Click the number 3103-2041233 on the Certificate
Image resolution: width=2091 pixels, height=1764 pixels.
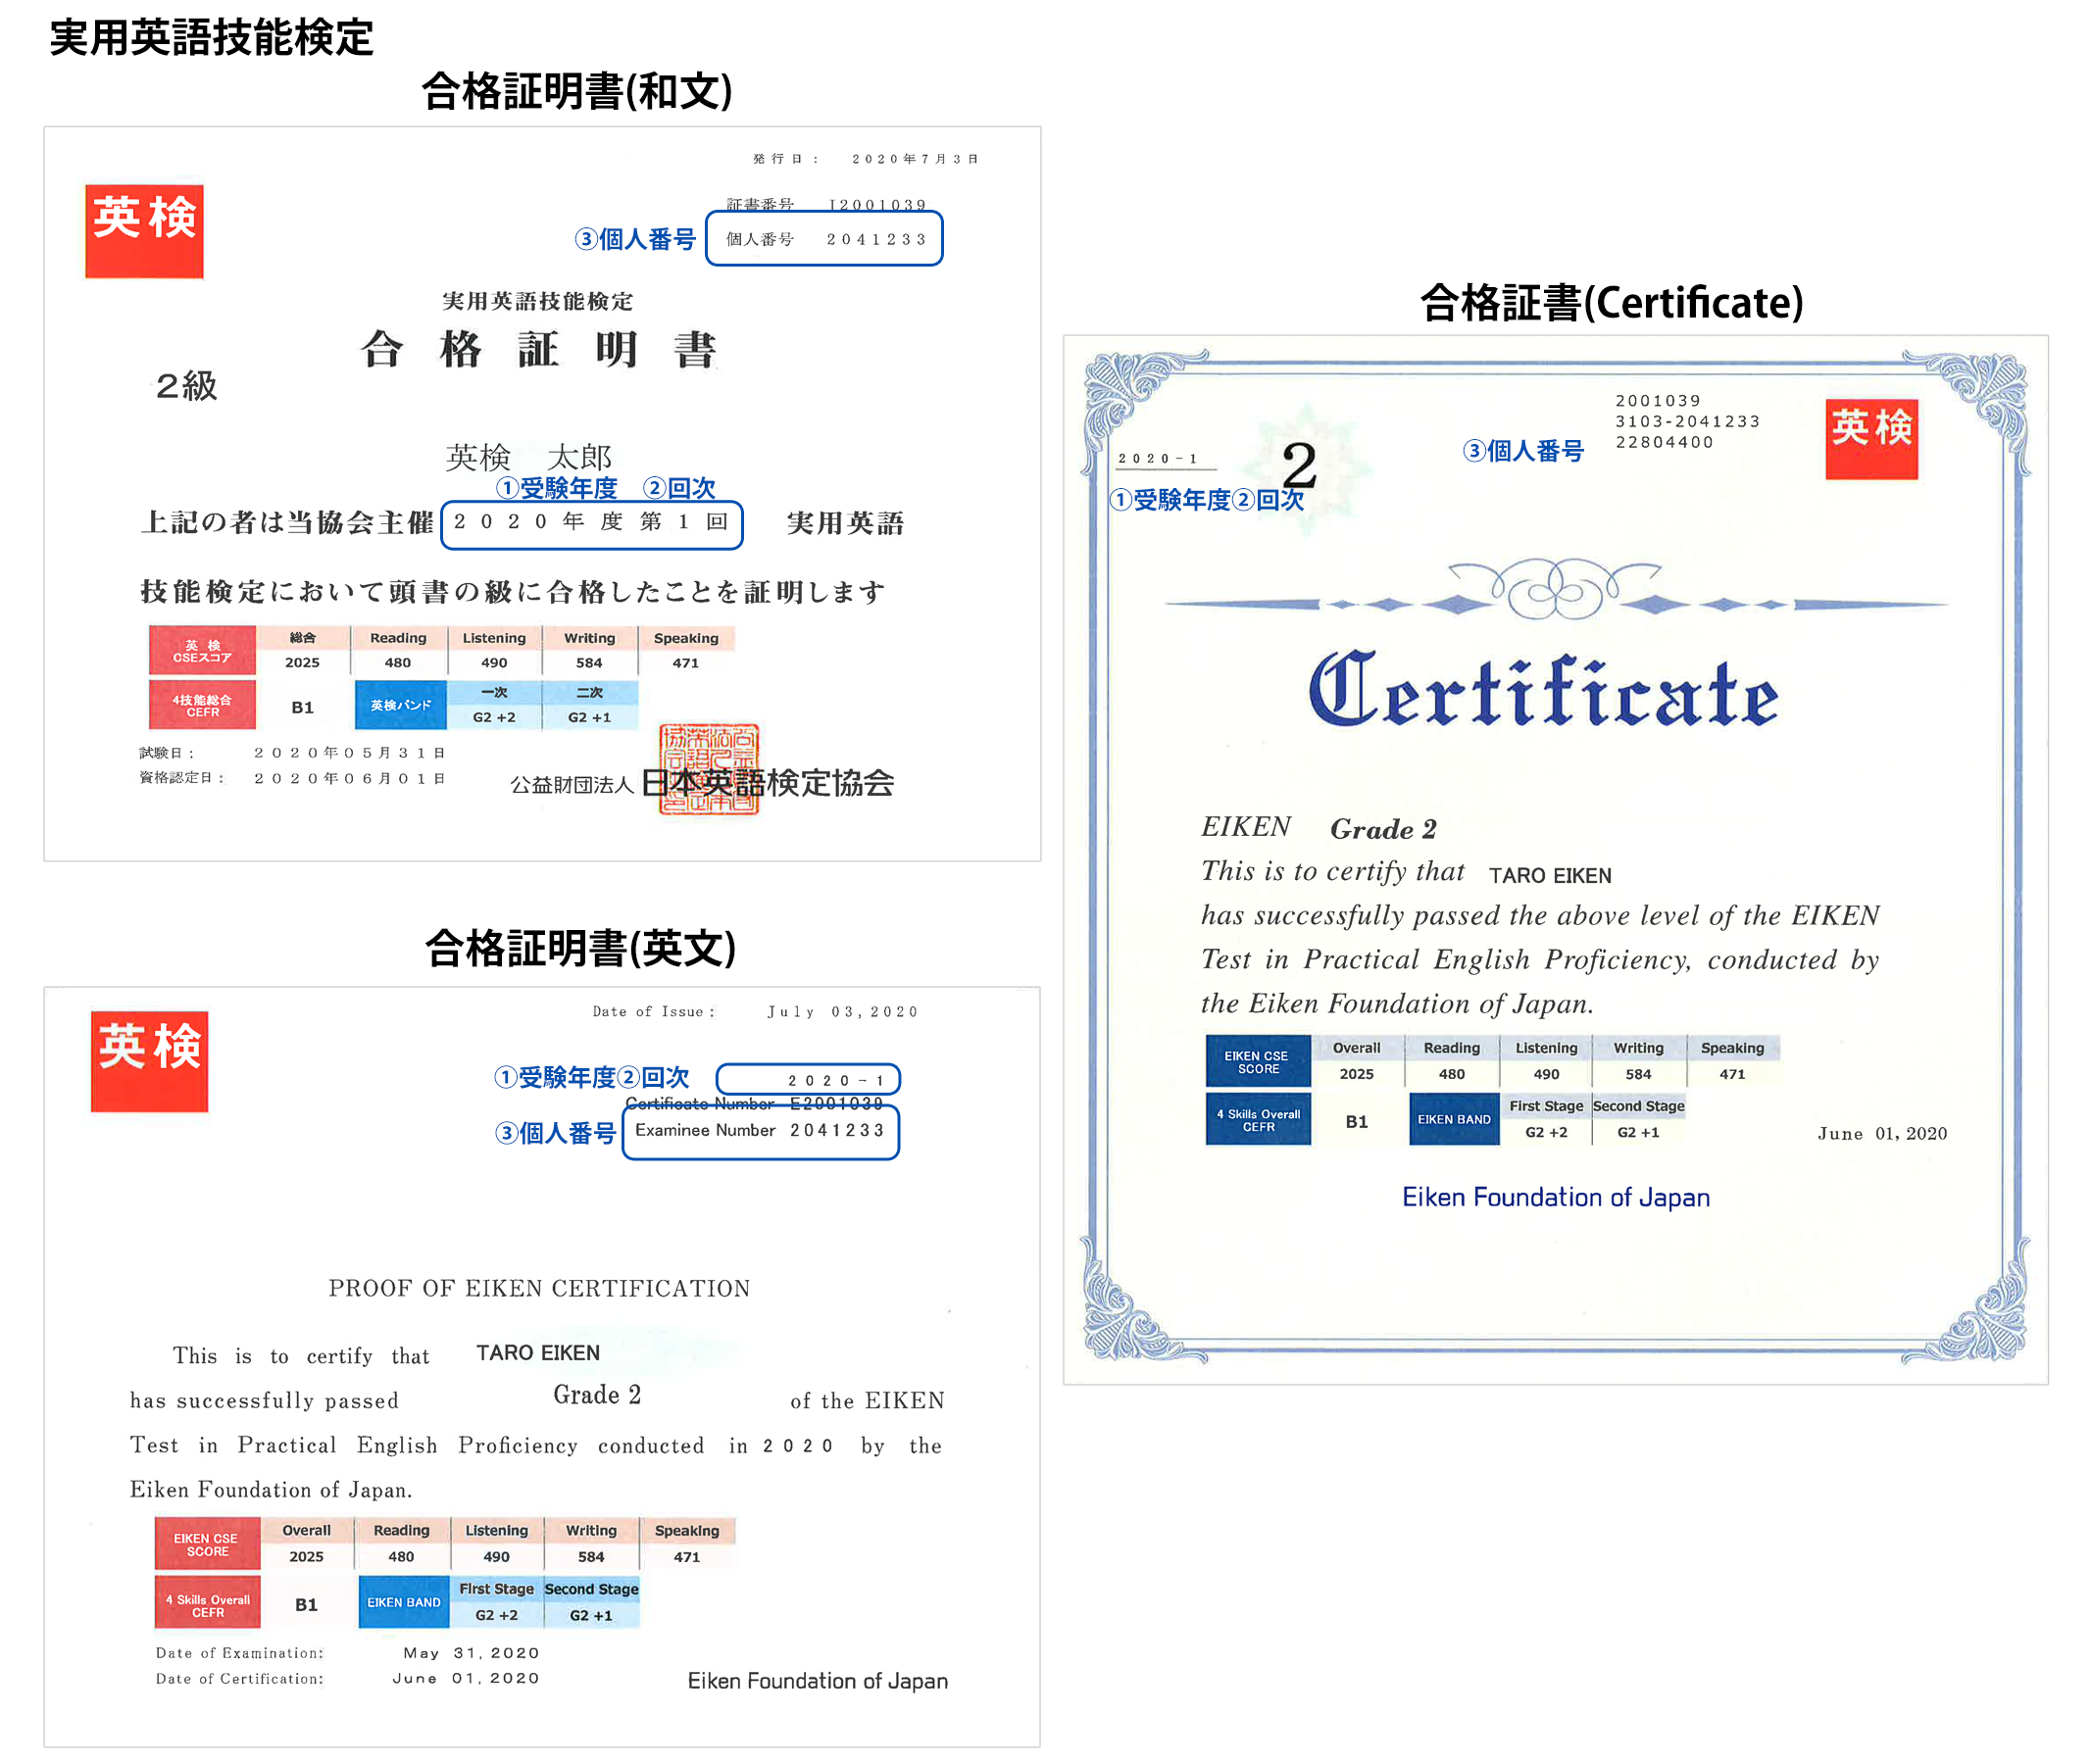(x=1688, y=421)
